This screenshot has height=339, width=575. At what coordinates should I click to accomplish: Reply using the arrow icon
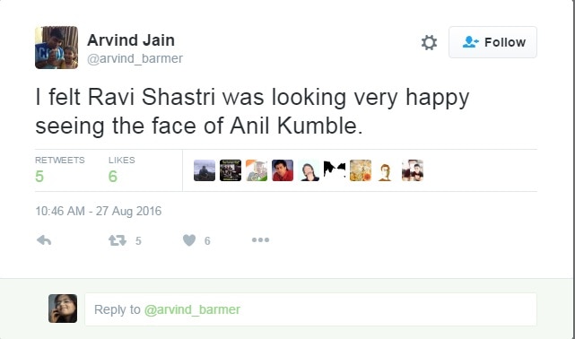[44, 240]
